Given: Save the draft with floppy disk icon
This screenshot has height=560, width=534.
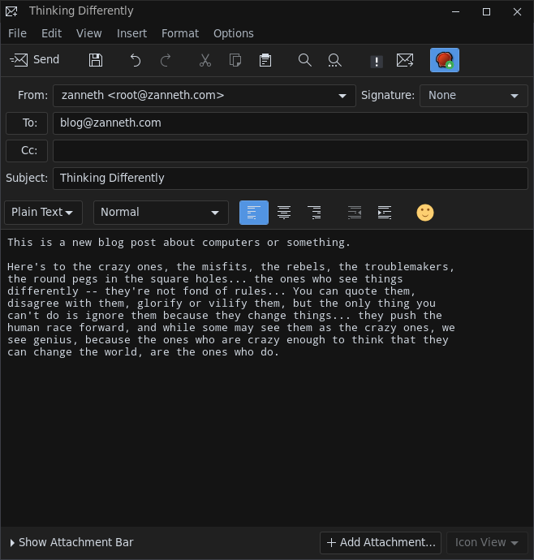Looking at the screenshot, I should point(96,60).
